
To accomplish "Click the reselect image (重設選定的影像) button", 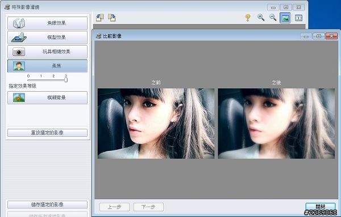I will (x=47, y=133).
